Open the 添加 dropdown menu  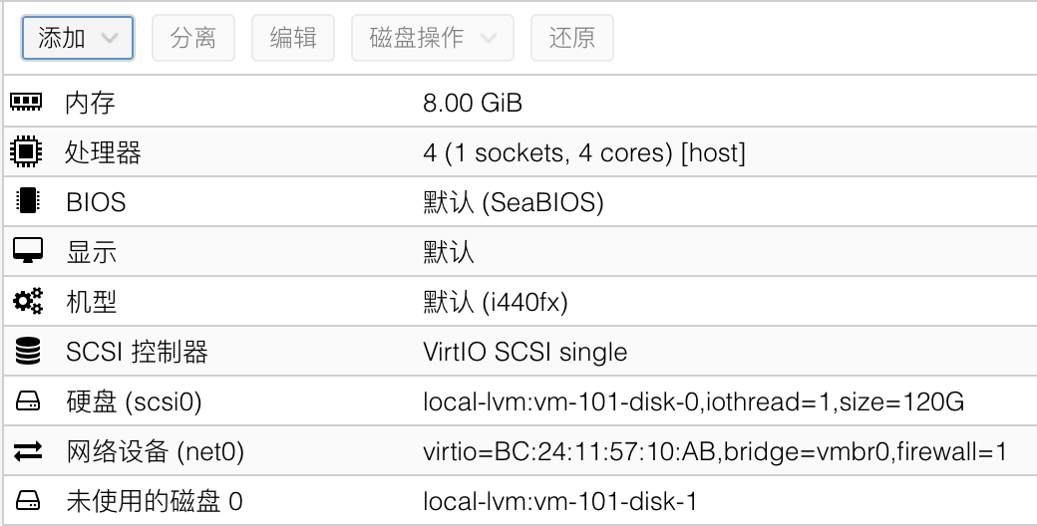pos(78,38)
